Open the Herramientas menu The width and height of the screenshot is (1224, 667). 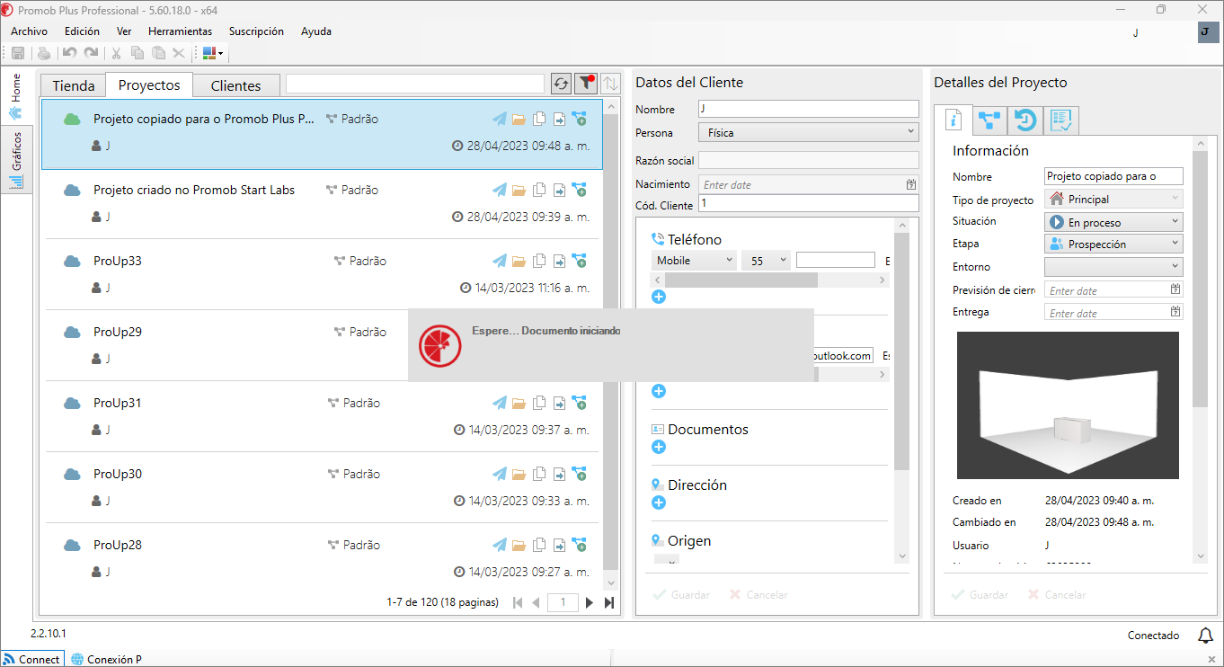180,31
